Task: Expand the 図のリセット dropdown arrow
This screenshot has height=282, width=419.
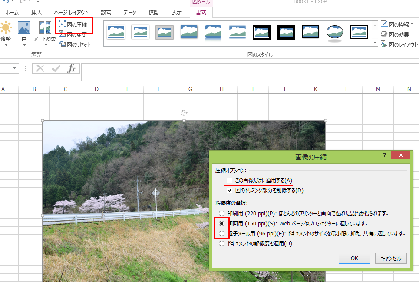Action: pos(96,44)
